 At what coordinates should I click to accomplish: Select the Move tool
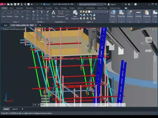click(x=34, y=11)
